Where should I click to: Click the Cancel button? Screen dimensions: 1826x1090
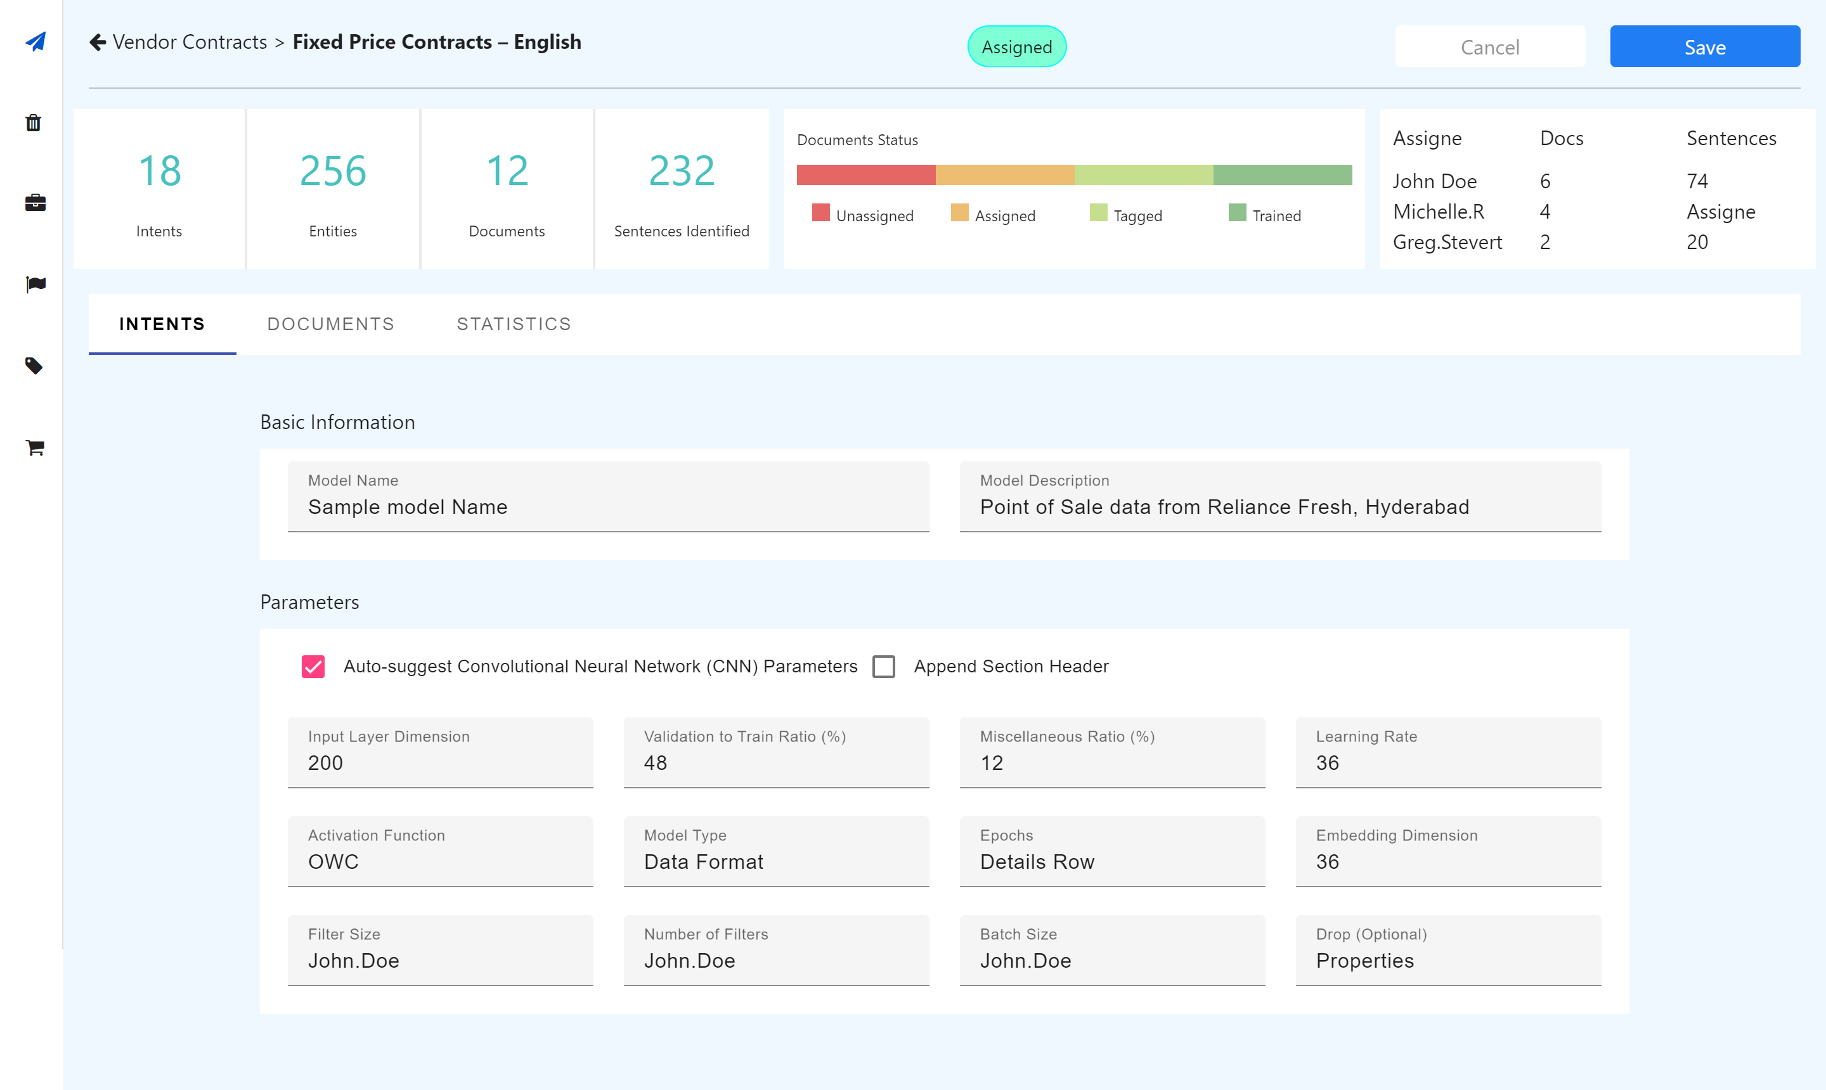[1490, 46]
